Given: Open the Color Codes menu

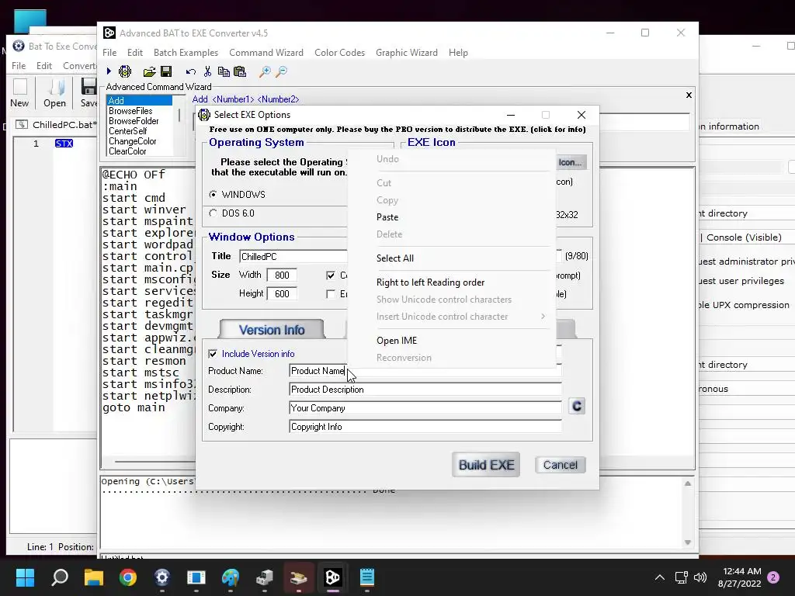Looking at the screenshot, I should (340, 53).
